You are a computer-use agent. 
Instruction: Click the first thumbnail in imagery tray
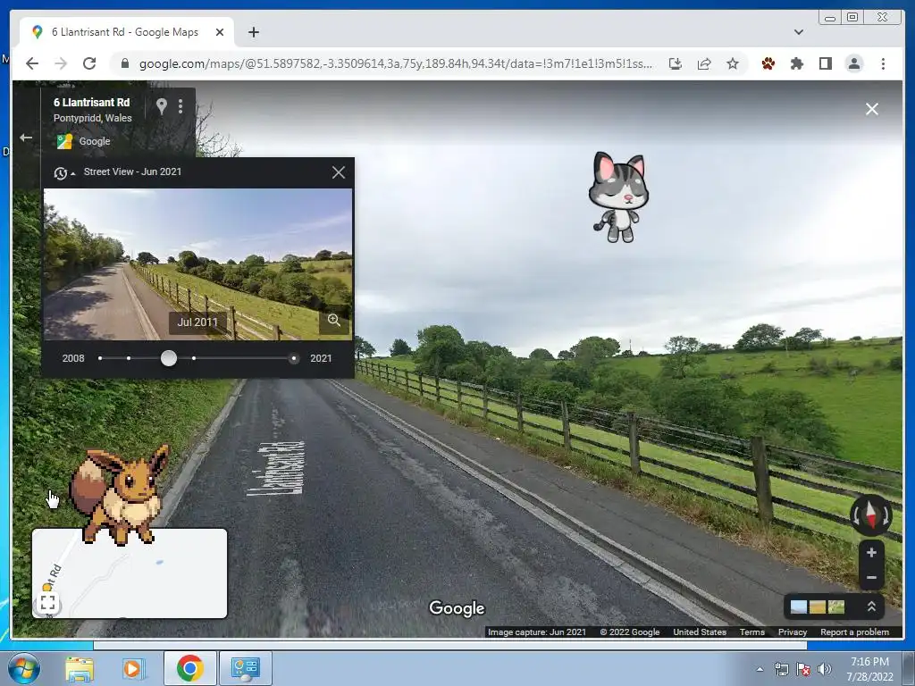[x=798, y=607]
